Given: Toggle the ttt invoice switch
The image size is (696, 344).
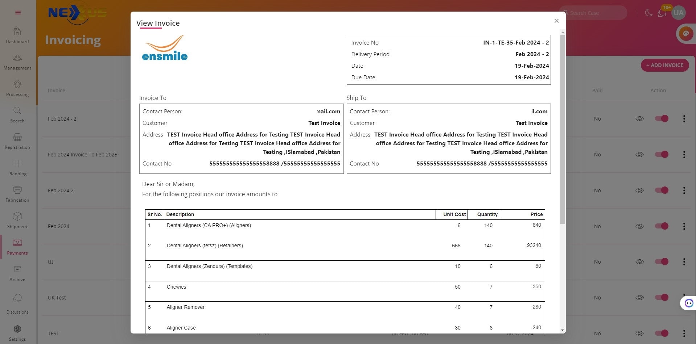Looking at the screenshot, I should (662, 261).
